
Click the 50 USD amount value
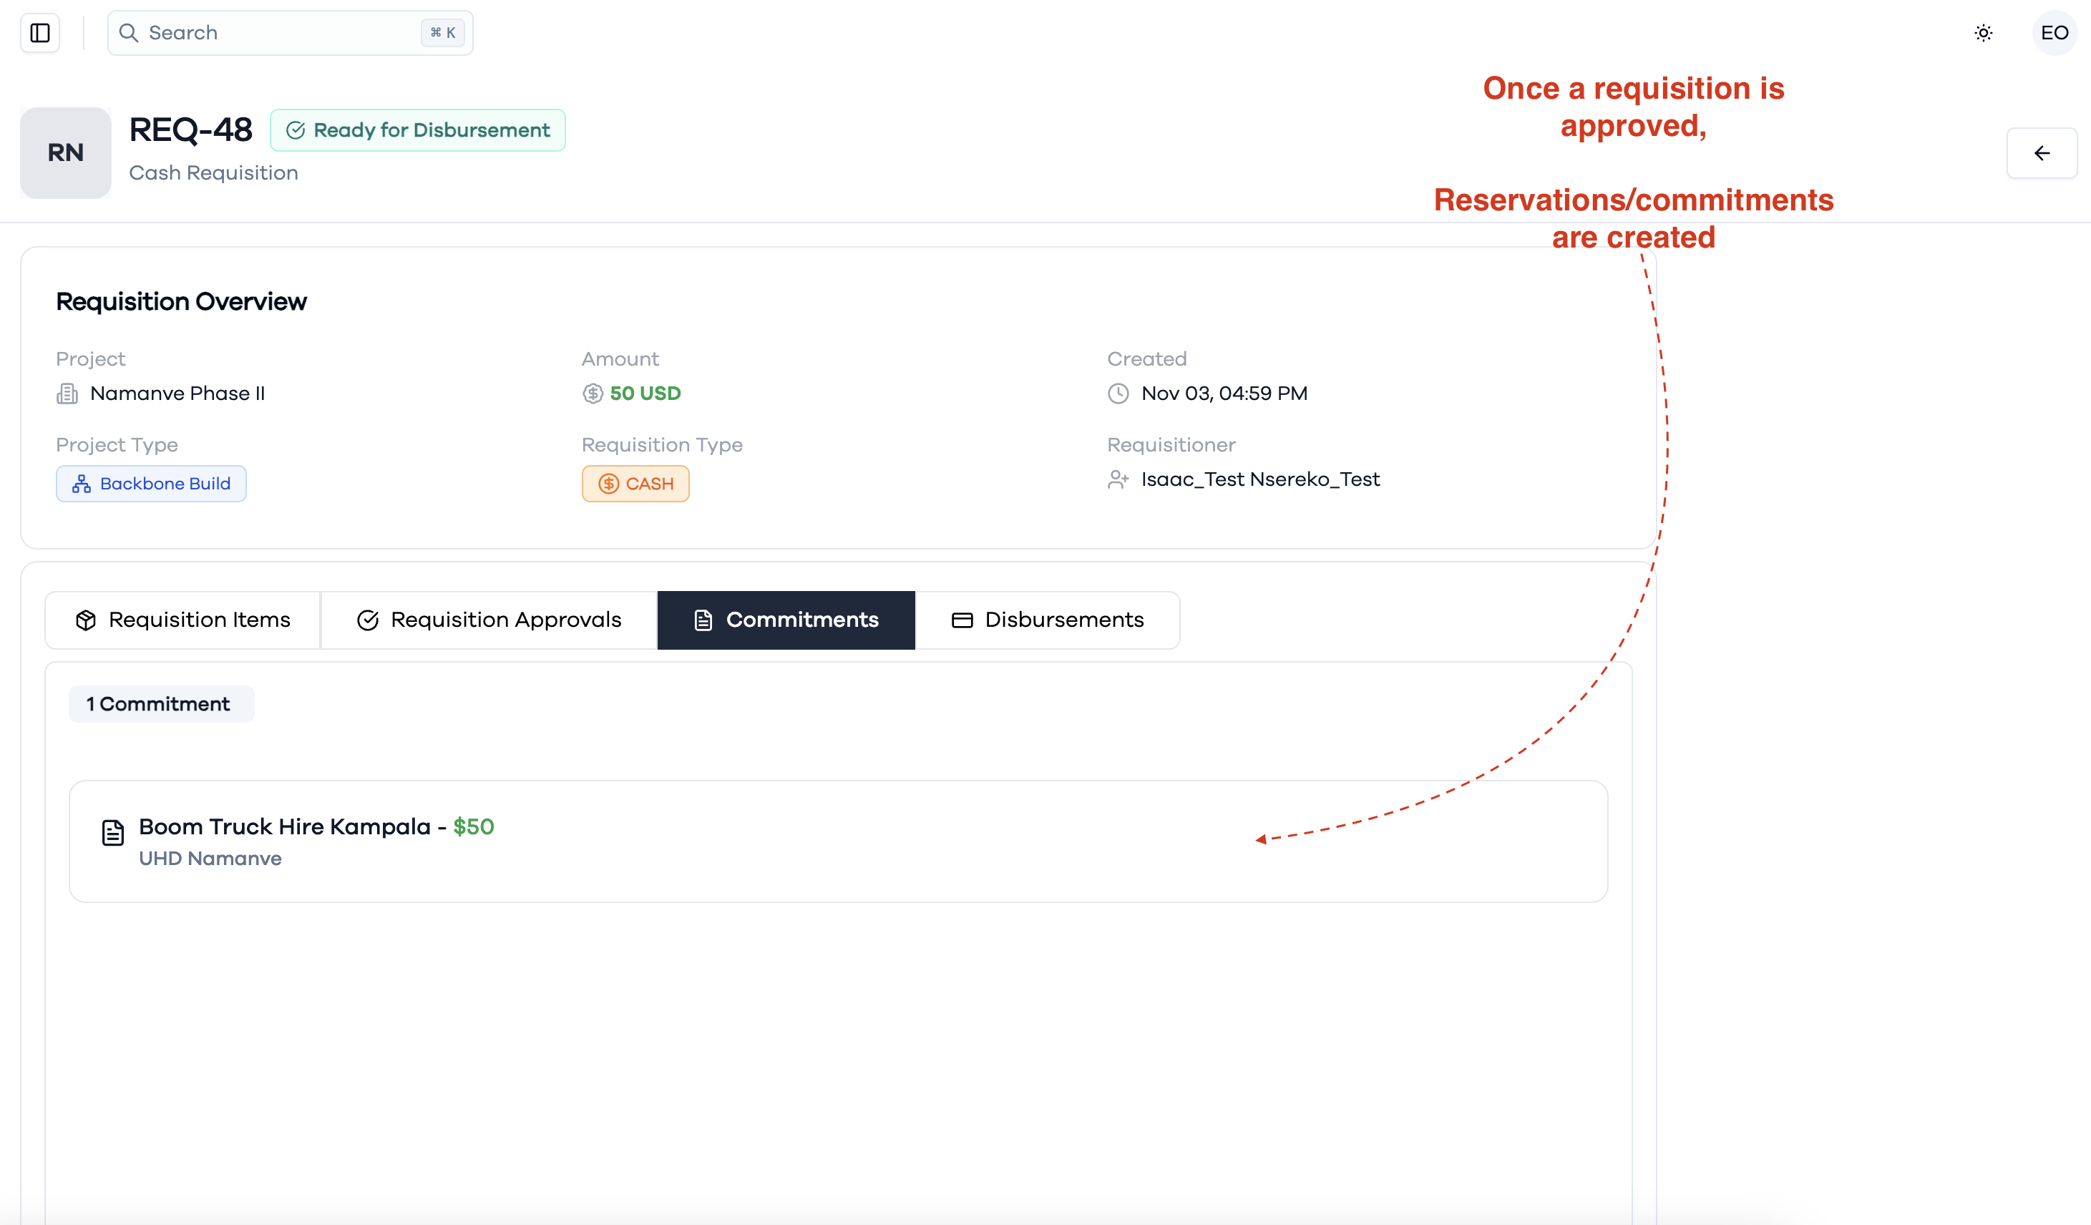645,394
